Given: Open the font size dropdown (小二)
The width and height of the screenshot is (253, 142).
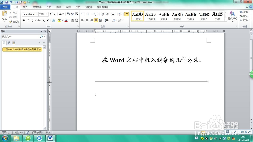Looking at the screenshot, I should [x=47, y=14].
